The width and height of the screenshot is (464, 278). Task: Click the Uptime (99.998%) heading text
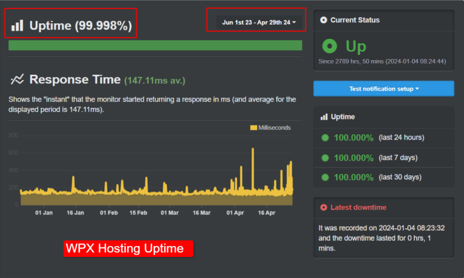click(x=80, y=26)
